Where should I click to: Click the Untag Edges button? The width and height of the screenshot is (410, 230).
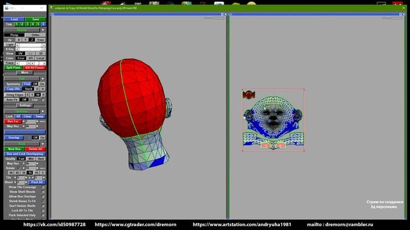15,95
